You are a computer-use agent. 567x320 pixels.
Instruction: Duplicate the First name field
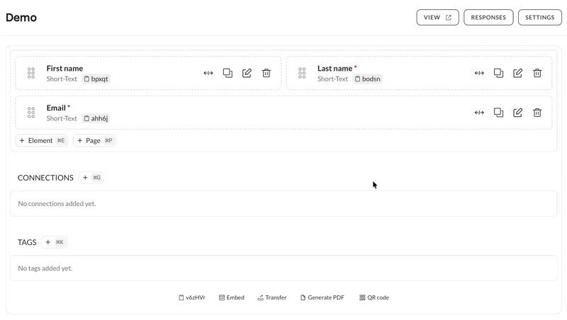[228, 73]
